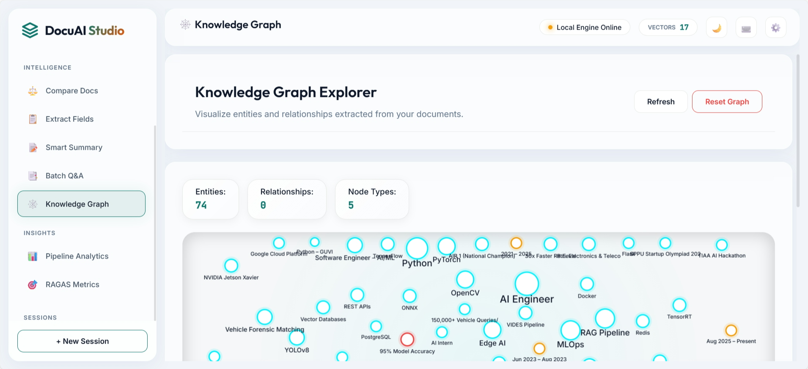The width and height of the screenshot is (808, 369).
Task: Click the DocuAI Studio logo icon
Action: tap(30, 30)
